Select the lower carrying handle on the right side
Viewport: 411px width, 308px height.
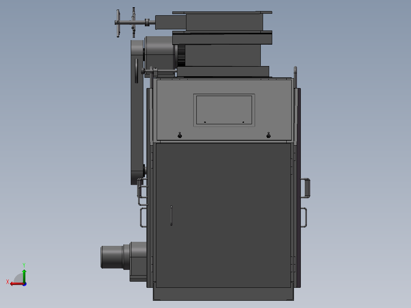[303, 217]
